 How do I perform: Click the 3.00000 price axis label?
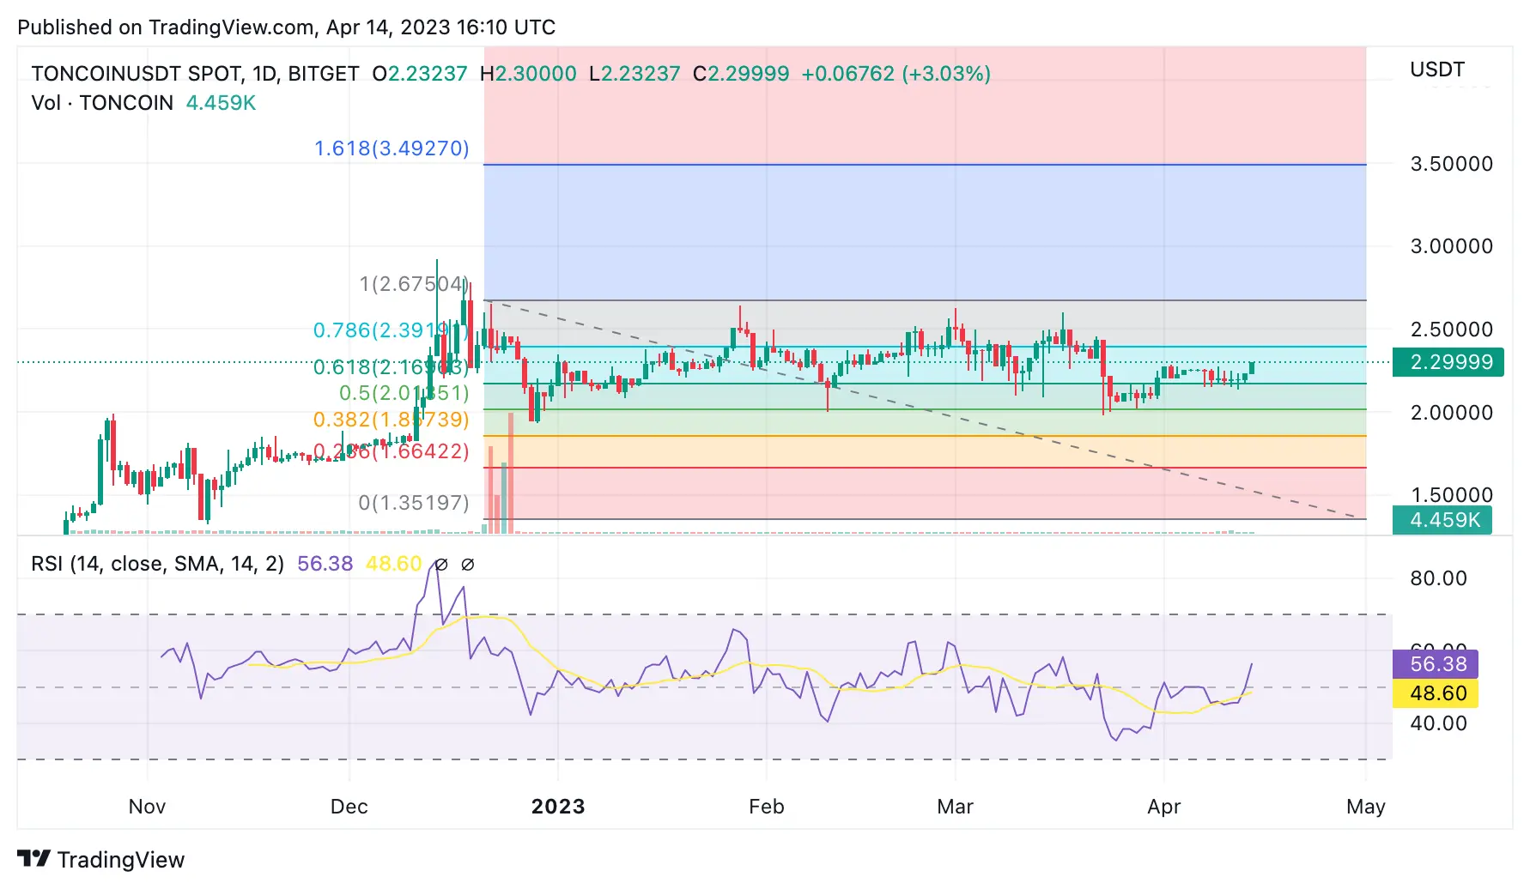[x=1452, y=246]
